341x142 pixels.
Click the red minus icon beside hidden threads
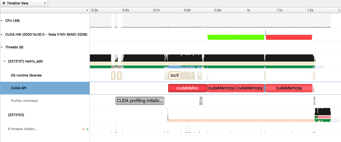click(x=83, y=129)
